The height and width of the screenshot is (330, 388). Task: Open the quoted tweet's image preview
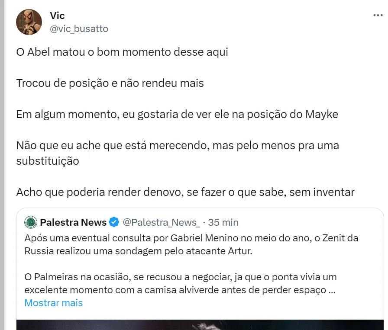pyautogui.click(x=199, y=324)
